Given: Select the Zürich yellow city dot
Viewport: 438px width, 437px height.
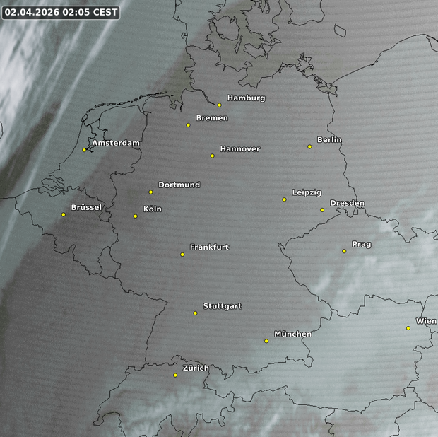Looking at the screenshot, I should 175,375.
